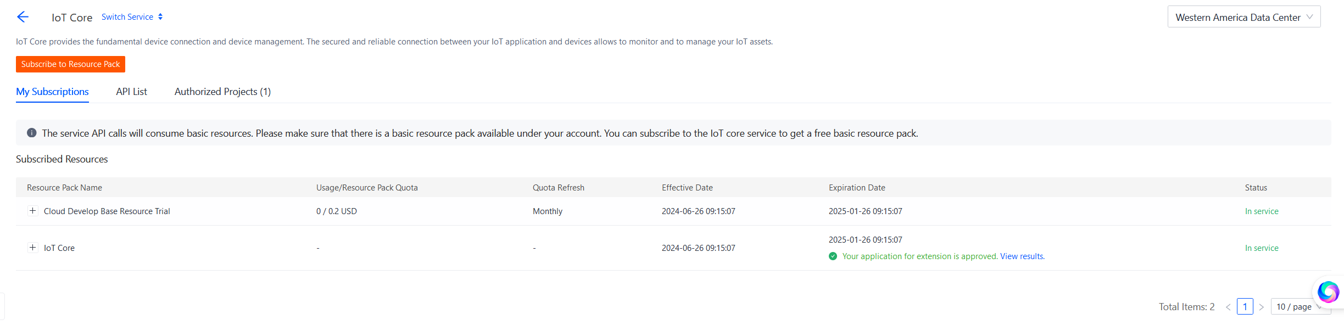Go to the next page arrow

(1262, 307)
